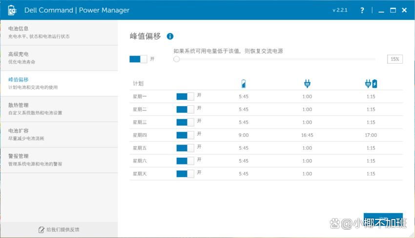Click the 星期四 battery time 9:00
415x238 pixels.
244,135
